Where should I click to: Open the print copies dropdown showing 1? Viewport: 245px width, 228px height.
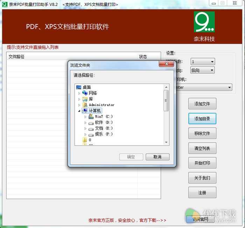[x=203, y=62]
